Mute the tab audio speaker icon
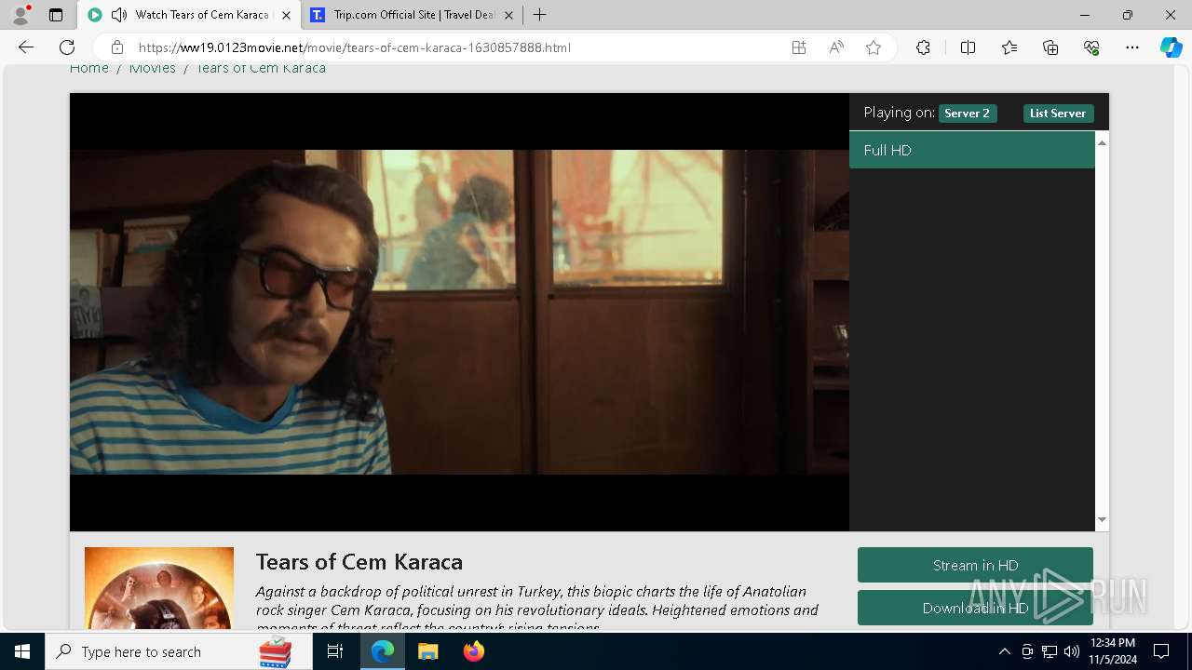1192x670 pixels. click(119, 15)
